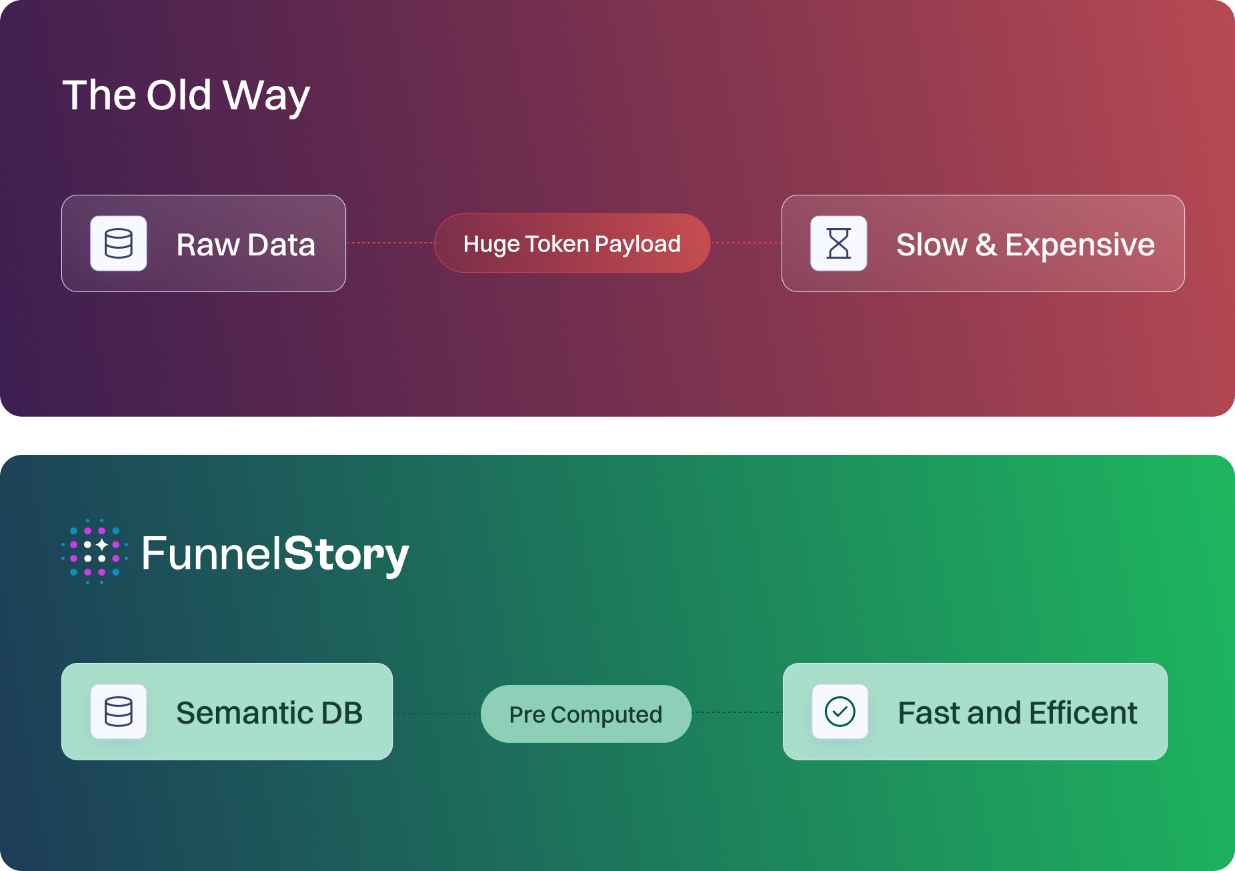Click the FunnelStory dotted logo mark
1235x871 pixels.
tap(95, 552)
